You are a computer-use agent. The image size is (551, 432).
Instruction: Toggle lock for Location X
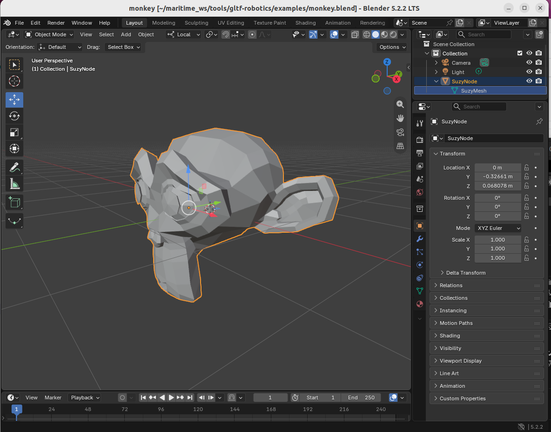526,167
